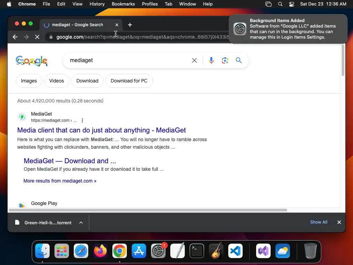Open TextEdit from the Dock
Viewport: 353px width, 265px height.
pyautogui.click(x=178, y=251)
